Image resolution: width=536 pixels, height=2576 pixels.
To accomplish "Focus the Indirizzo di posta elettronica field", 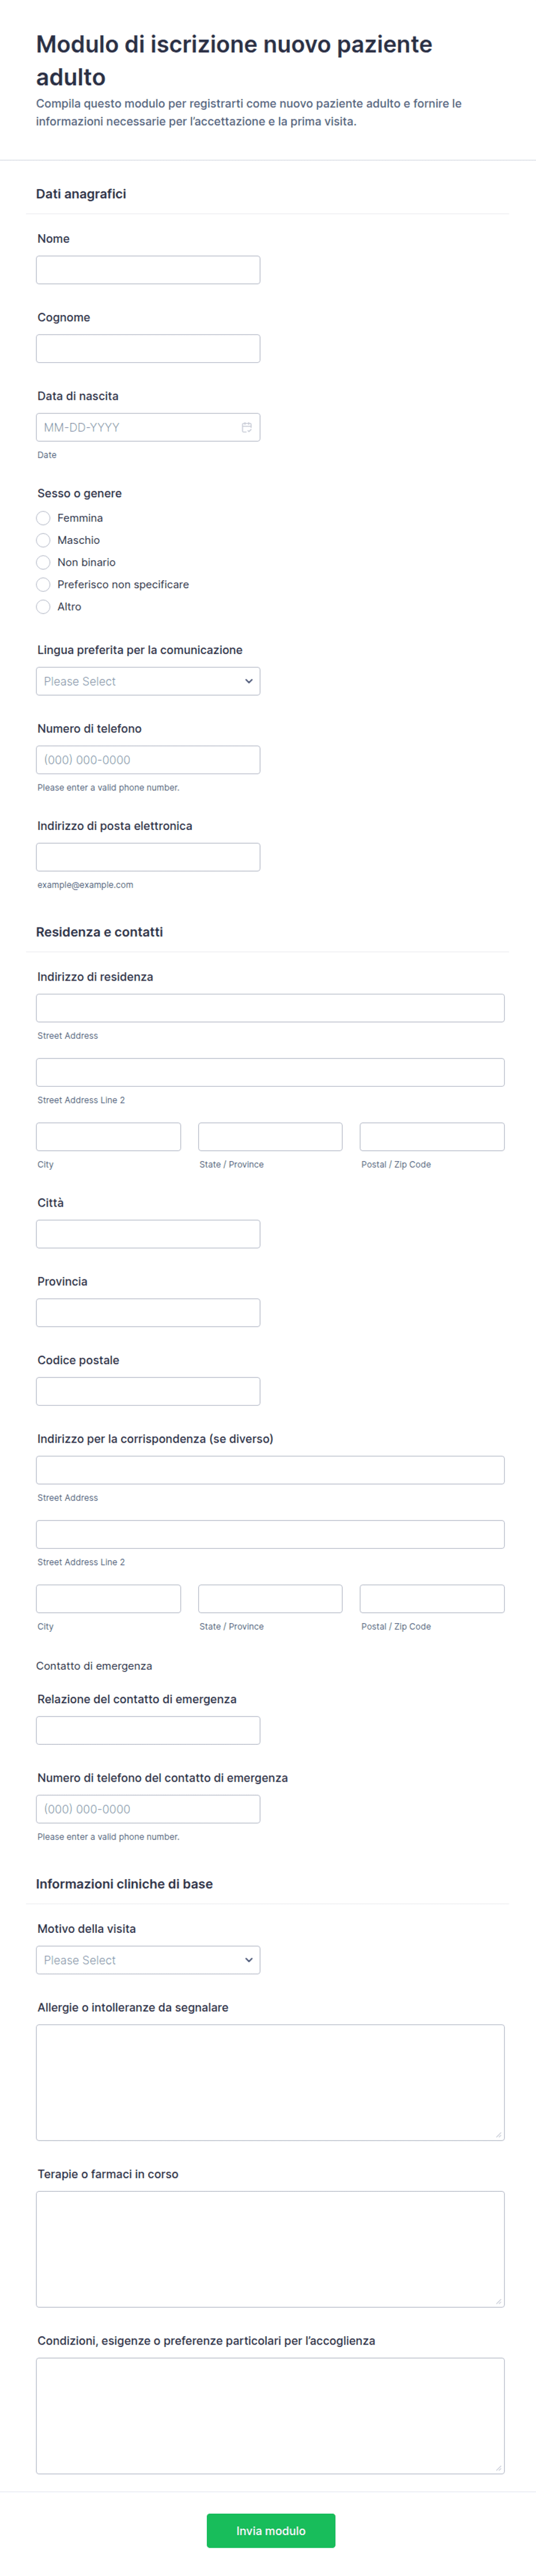I will pyautogui.click(x=148, y=857).
